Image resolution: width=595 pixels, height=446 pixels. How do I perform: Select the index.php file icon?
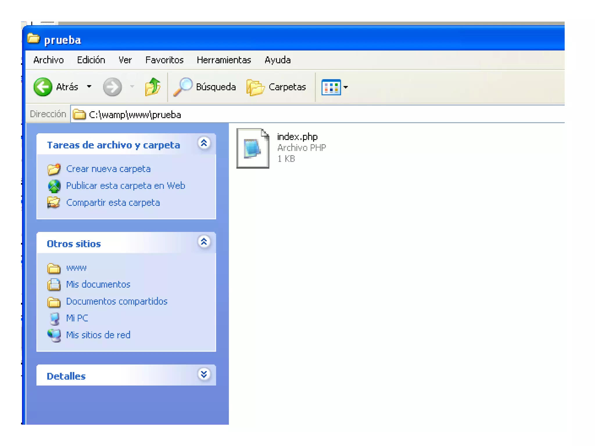click(x=252, y=148)
